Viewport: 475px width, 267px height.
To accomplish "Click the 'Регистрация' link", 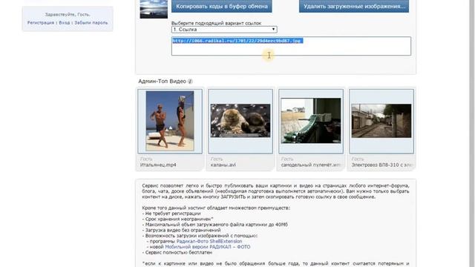I will [41, 23].
